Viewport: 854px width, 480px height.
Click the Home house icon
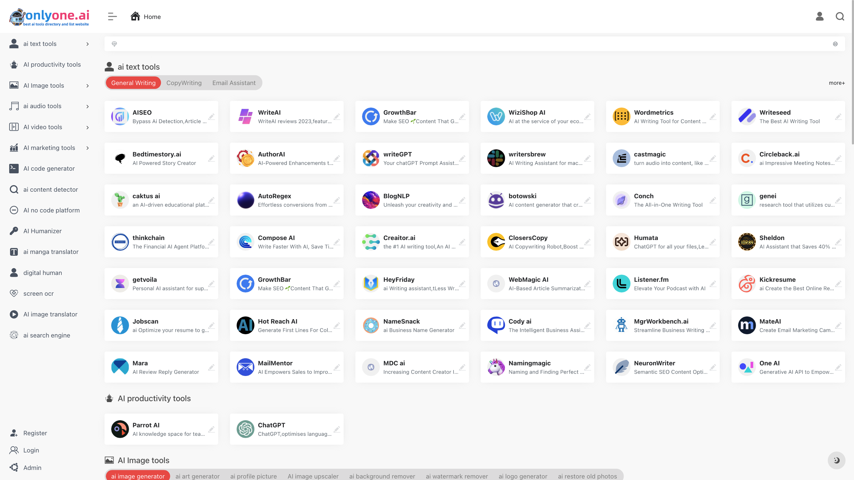tap(135, 16)
